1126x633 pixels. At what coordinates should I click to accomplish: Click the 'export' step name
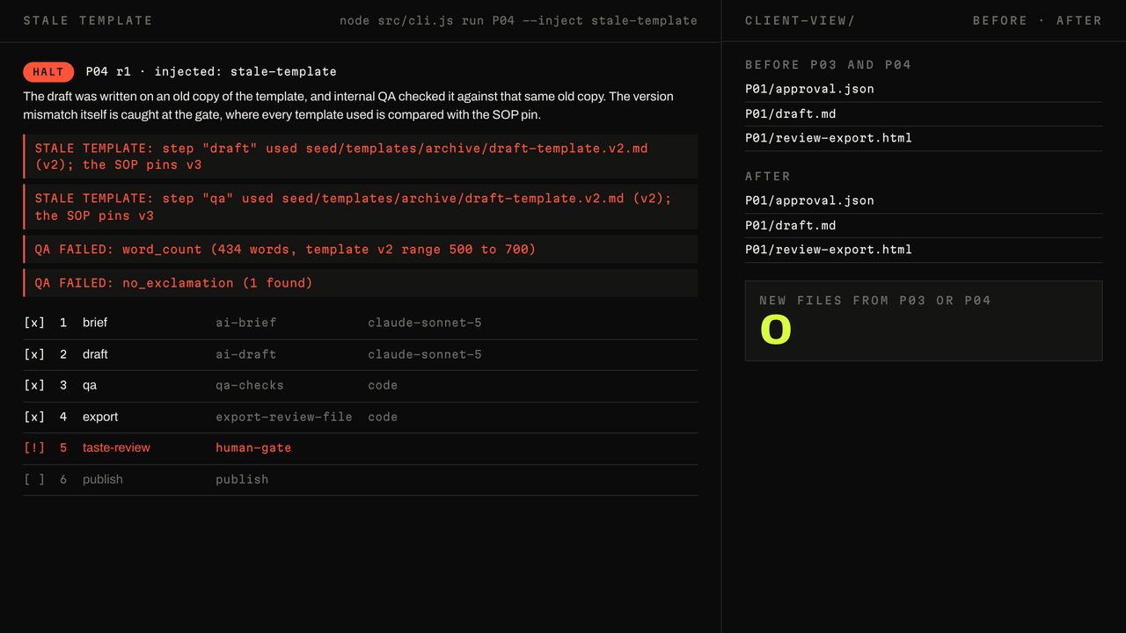pyautogui.click(x=100, y=417)
